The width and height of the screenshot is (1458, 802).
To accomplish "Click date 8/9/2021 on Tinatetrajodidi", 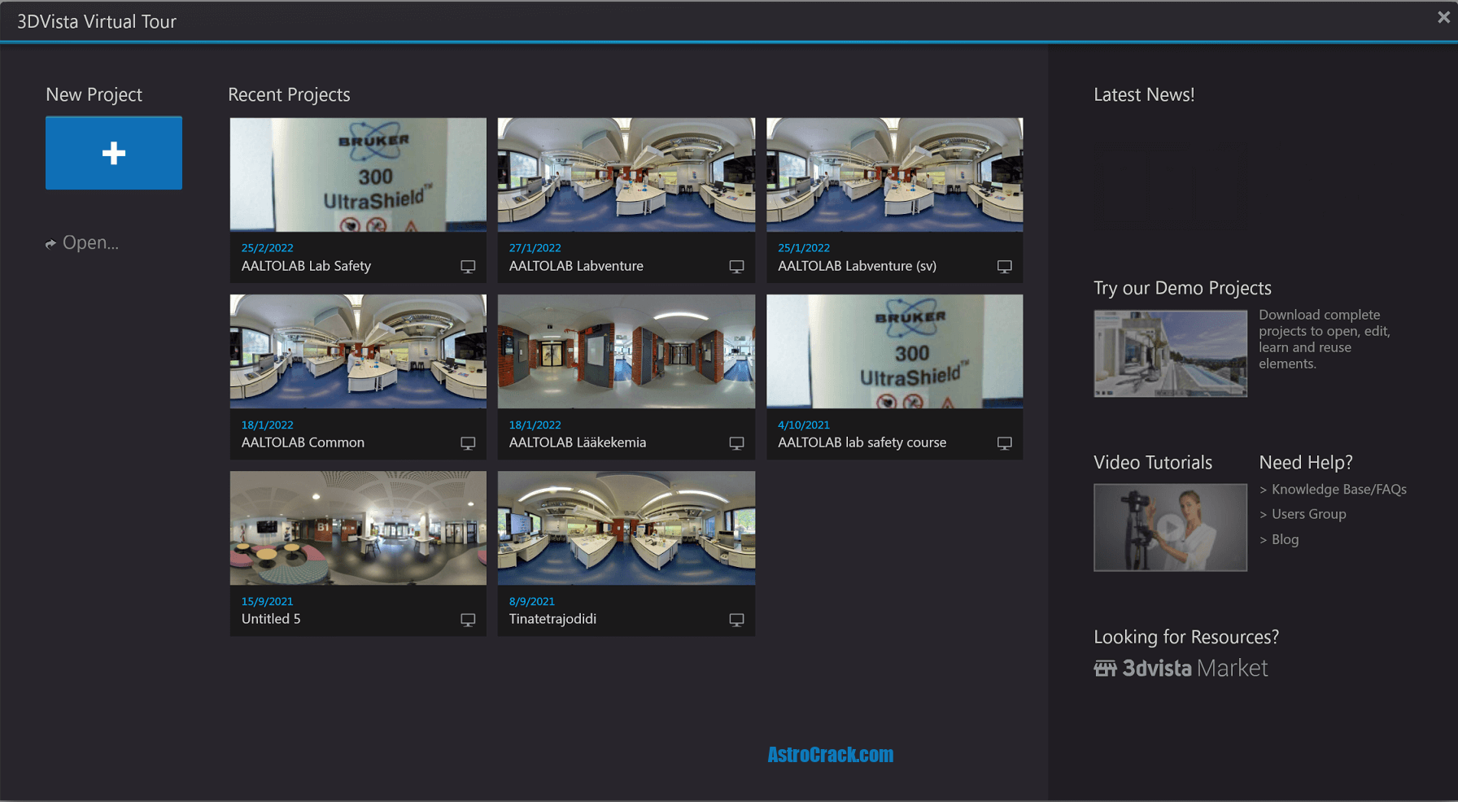I will [x=531, y=601].
